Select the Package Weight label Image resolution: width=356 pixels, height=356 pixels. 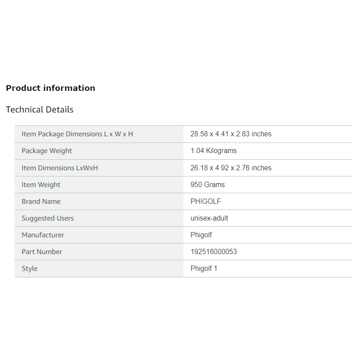pos(47,150)
